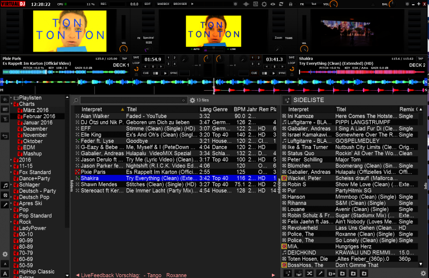Click the music note icon in left sidebar
429x278 pixels.
coord(5,185)
